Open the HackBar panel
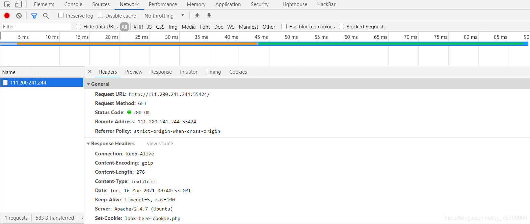This screenshot has width=530, height=224. 326,4
